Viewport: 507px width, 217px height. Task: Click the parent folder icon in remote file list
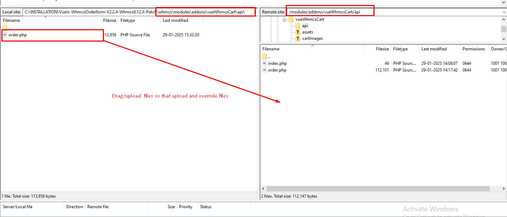265,56
